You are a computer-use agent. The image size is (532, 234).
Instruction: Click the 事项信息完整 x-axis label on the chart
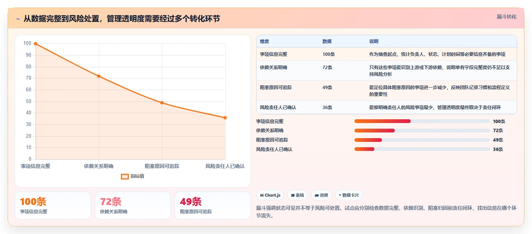click(36, 166)
